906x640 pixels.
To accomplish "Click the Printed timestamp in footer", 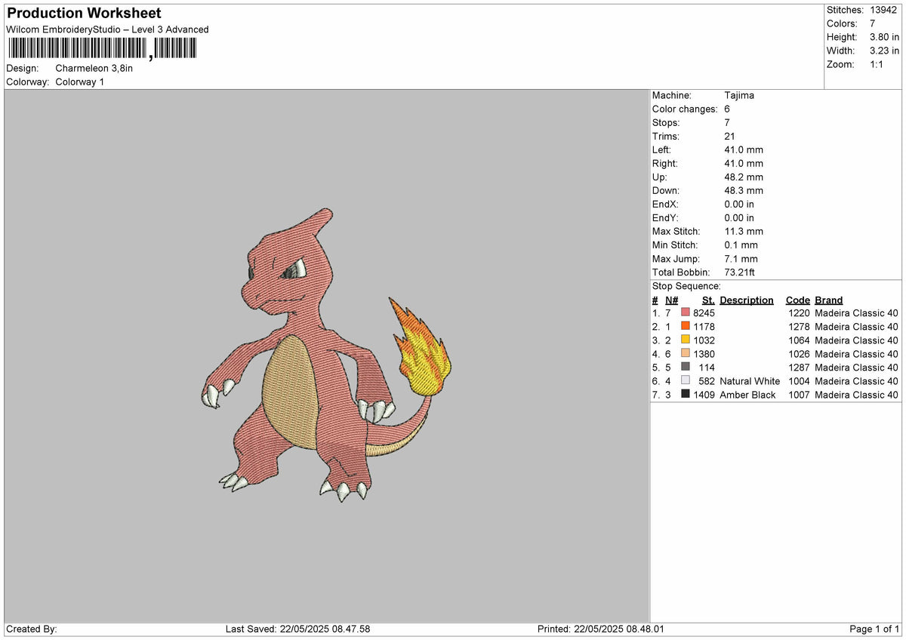I will pos(601,629).
